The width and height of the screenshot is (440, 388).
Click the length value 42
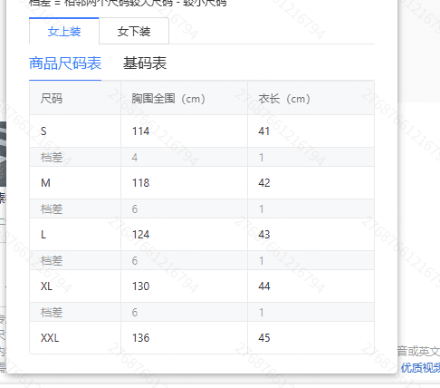tap(264, 183)
